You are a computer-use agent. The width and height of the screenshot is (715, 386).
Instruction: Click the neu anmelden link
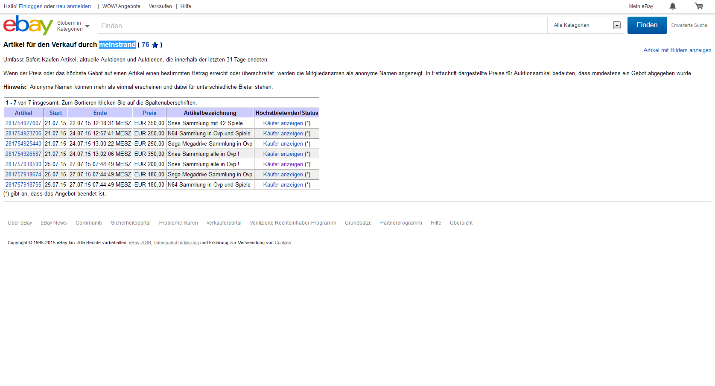73,6
